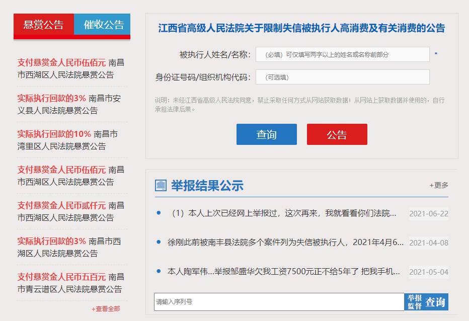This screenshot has height=321, width=469.
Task: Open 支付悬赏金人民币伍佰元 first 西湖区 notice
Action: coord(70,68)
